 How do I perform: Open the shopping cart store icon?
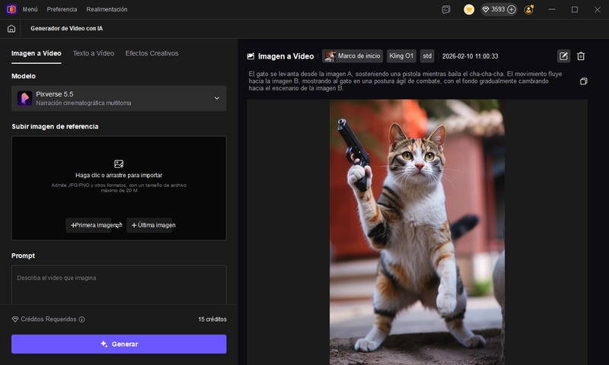469,9
